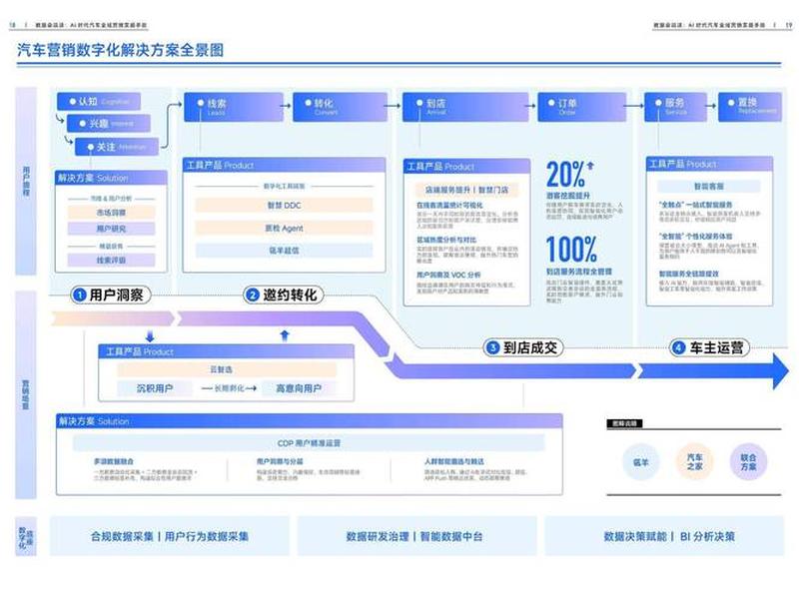
Task: Click the 营销运营 vertical side label
Action: (26, 394)
